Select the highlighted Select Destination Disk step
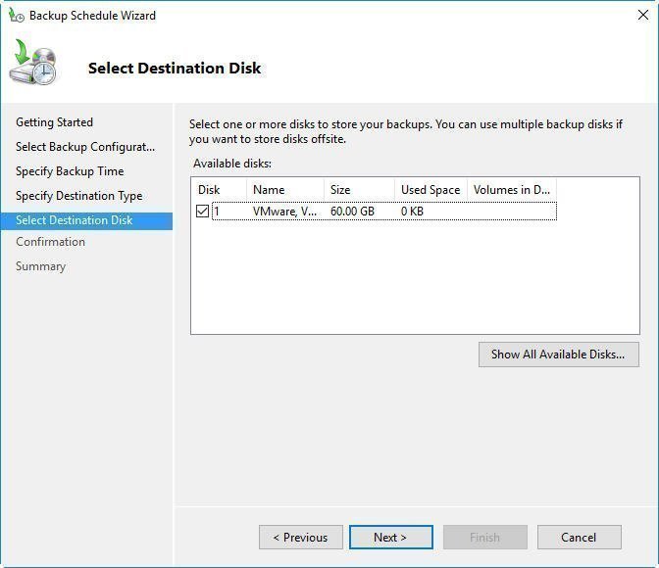The image size is (659, 568). click(75, 220)
